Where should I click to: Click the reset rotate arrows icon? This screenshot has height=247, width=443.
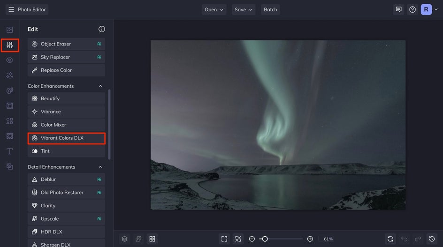tap(390, 239)
